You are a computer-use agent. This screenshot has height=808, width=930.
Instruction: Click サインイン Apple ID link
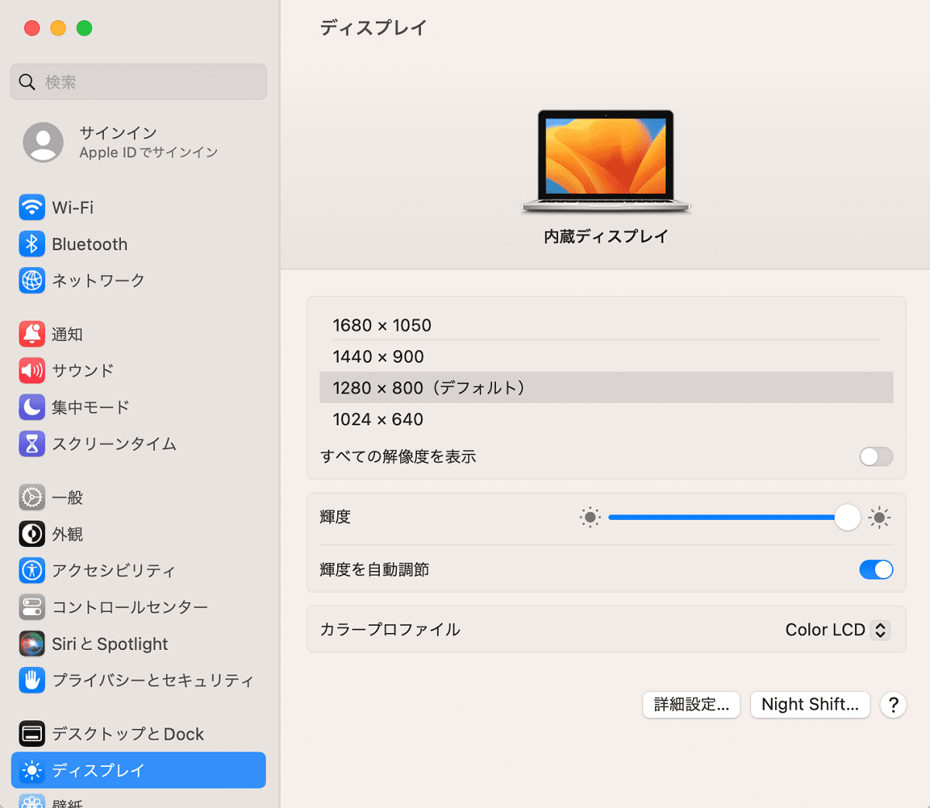point(139,142)
